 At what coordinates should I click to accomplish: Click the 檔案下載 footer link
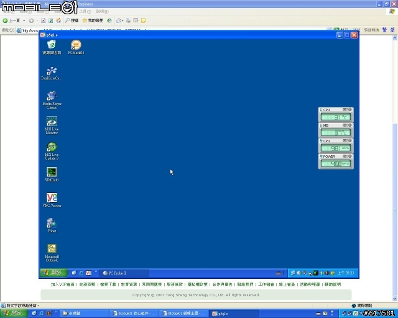point(108,284)
